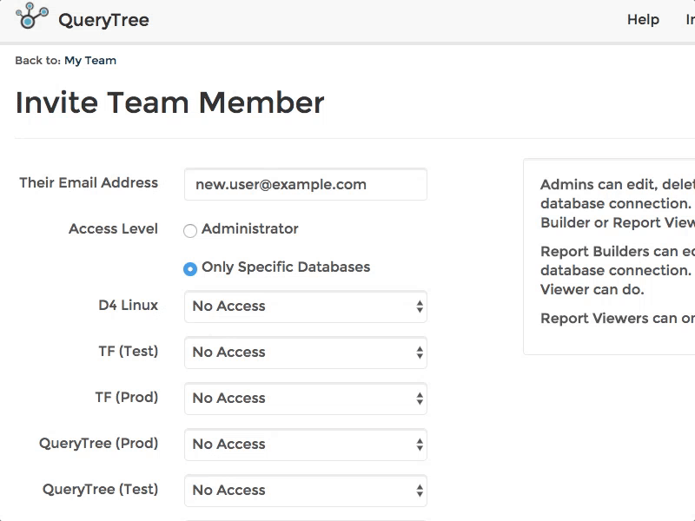
Task: Click the TF (Test) dropdown arrows
Action: tap(420, 353)
